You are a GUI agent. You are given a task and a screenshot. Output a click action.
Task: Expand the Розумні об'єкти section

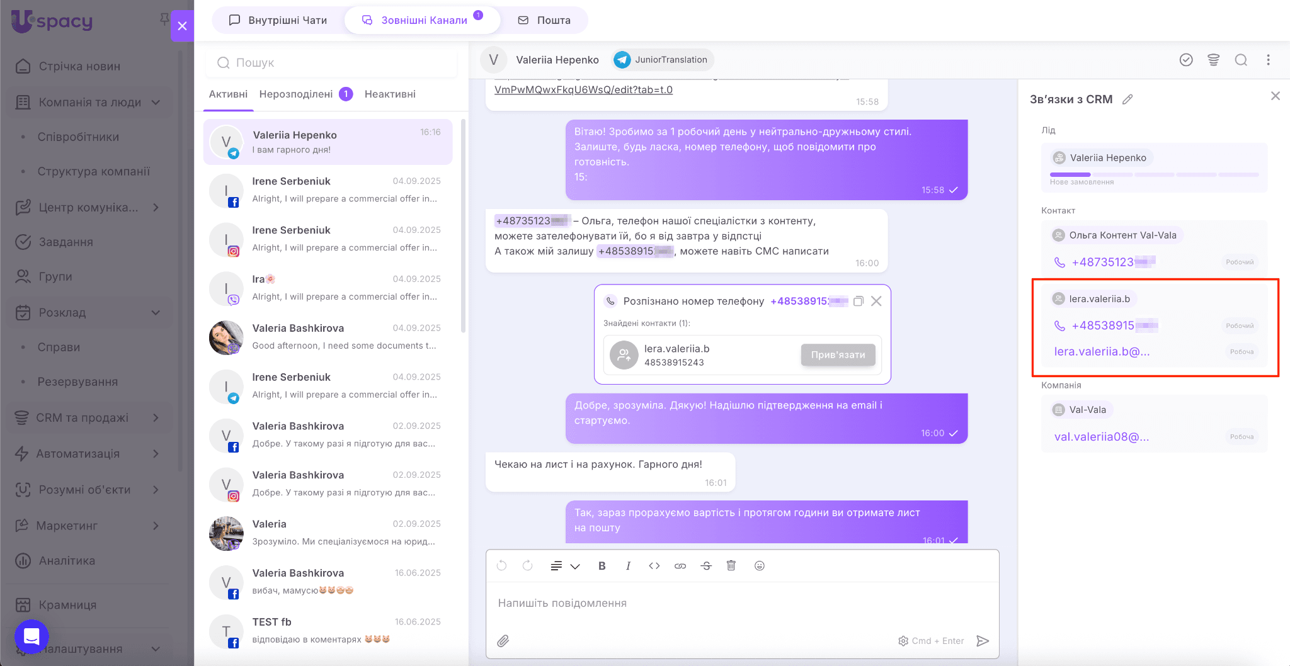(156, 489)
